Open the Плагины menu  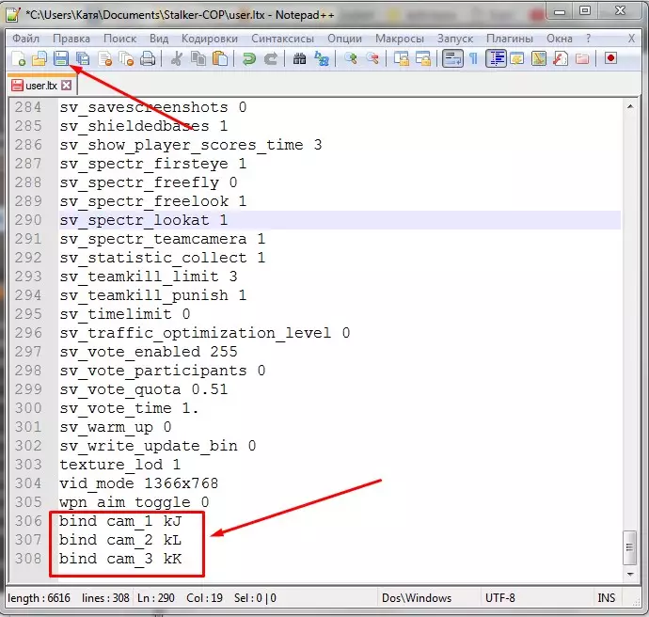click(x=510, y=39)
